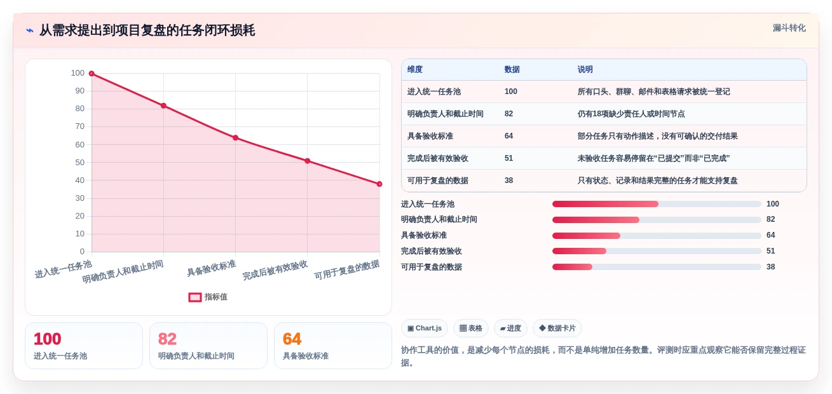Click the 指标值 legend color box
832x394 pixels.
[195, 297]
